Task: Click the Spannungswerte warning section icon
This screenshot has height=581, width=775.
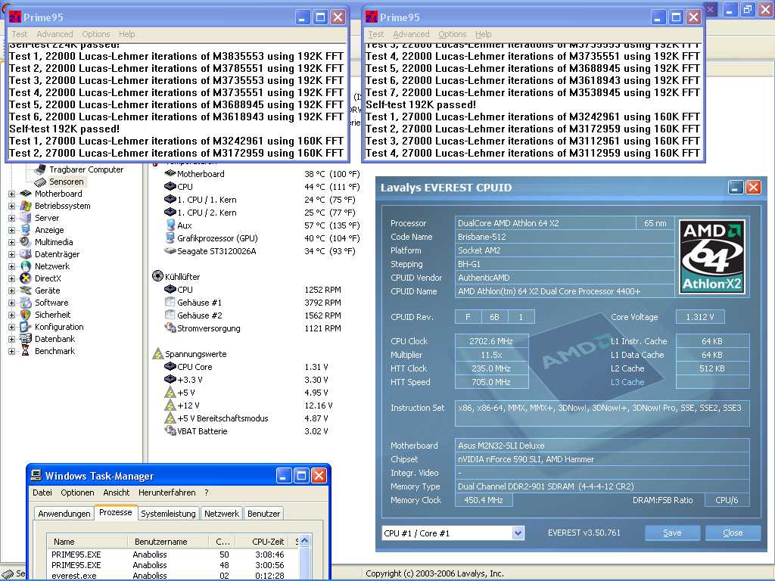Action: (157, 354)
